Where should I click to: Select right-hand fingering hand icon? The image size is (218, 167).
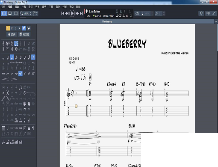tap(29, 104)
